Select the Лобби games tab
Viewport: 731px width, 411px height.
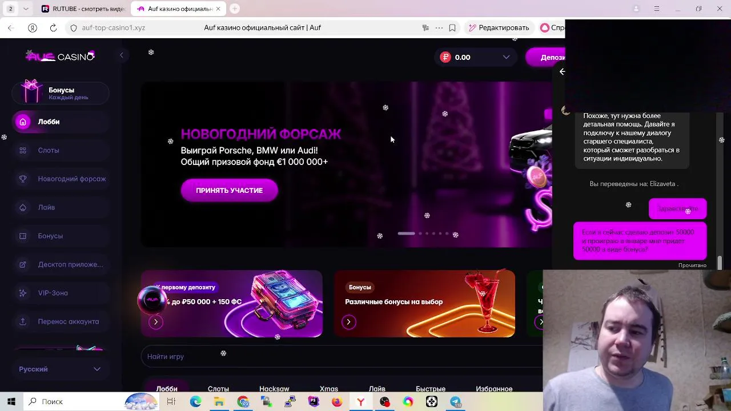(x=167, y=389)
